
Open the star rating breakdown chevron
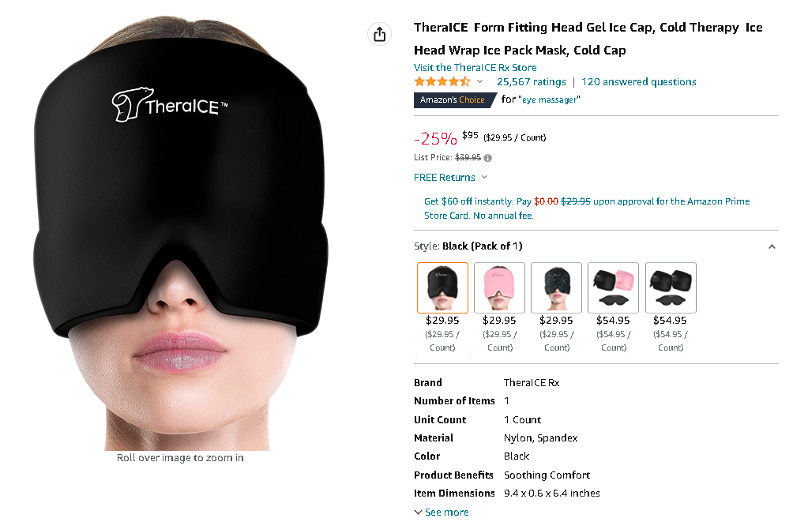tap(479, 81)
